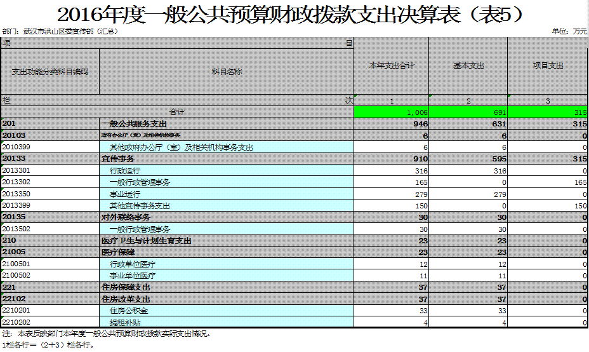
Task: Select the 对外联络事务 name cell
Action: (227, 217)
